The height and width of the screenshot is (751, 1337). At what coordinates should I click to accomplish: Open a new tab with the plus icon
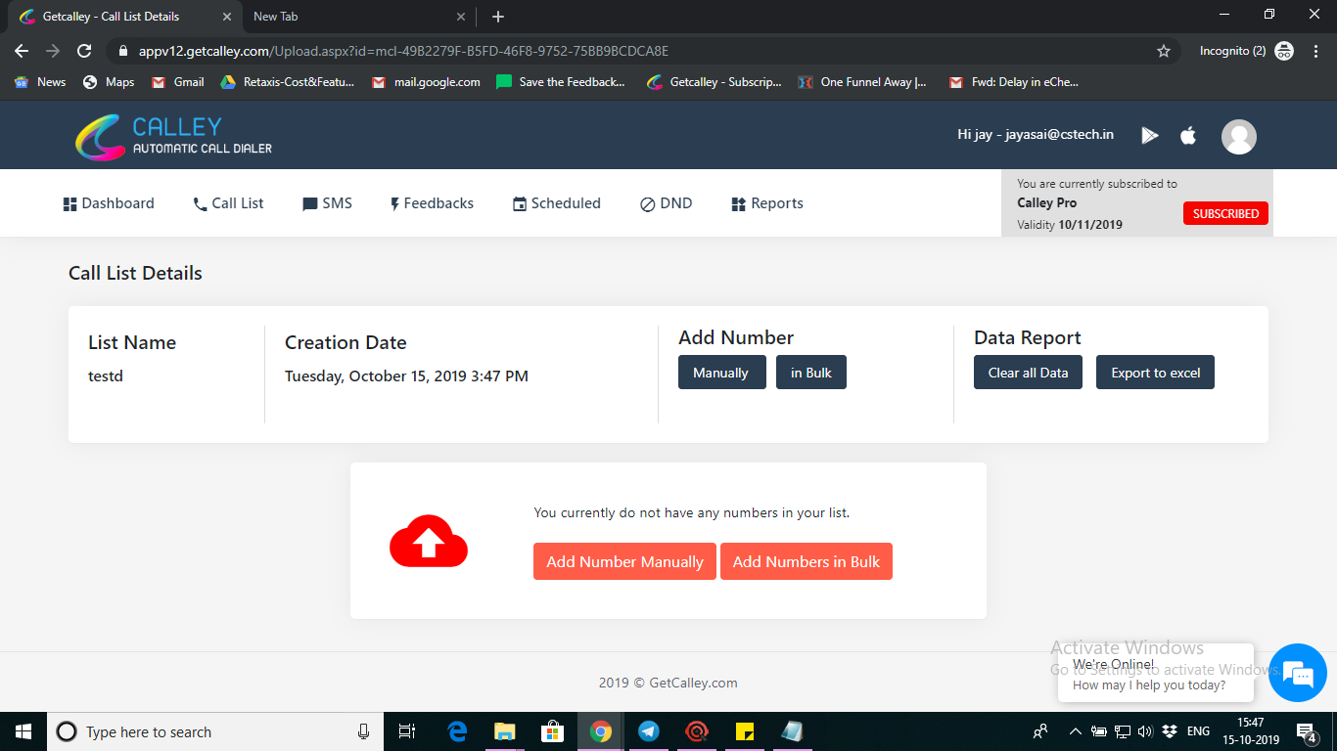pyautogui.click(x=498, y=17)
